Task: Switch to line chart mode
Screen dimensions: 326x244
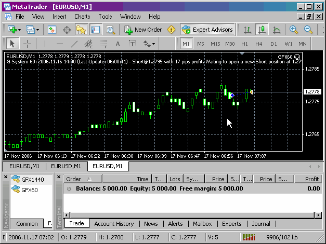Action: (x=277, y=30)
